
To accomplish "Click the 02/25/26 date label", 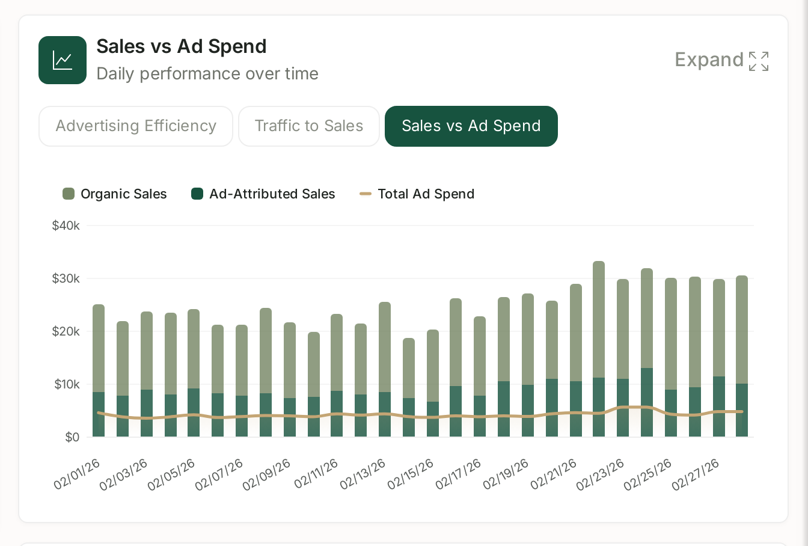I will point(647,474).
